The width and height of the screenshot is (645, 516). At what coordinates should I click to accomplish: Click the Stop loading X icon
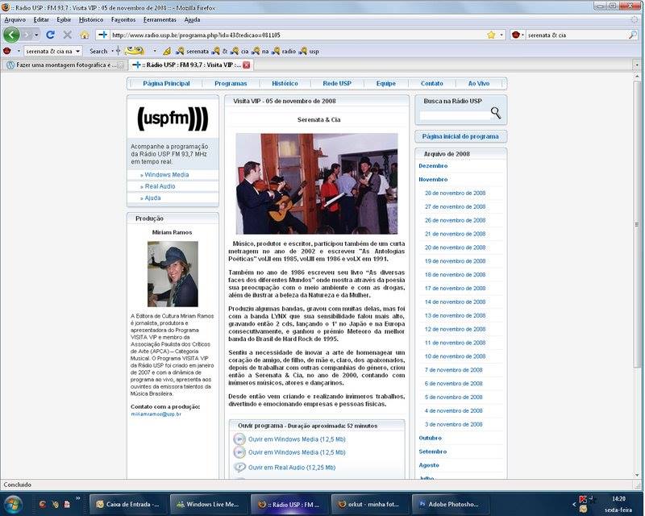point(68,35)
